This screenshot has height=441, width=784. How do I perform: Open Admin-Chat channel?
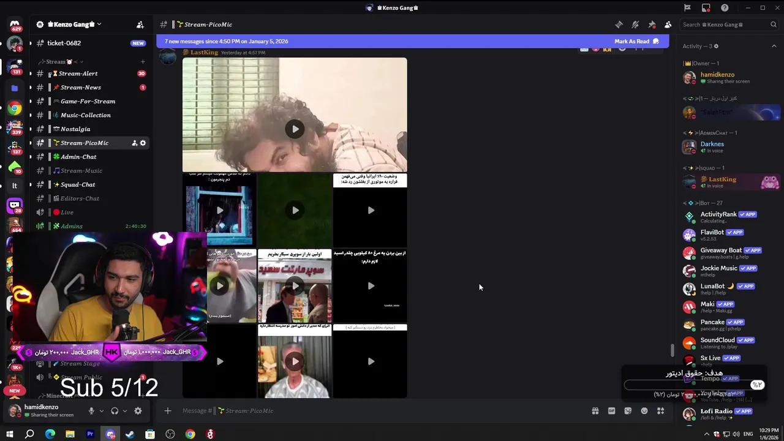91,157
